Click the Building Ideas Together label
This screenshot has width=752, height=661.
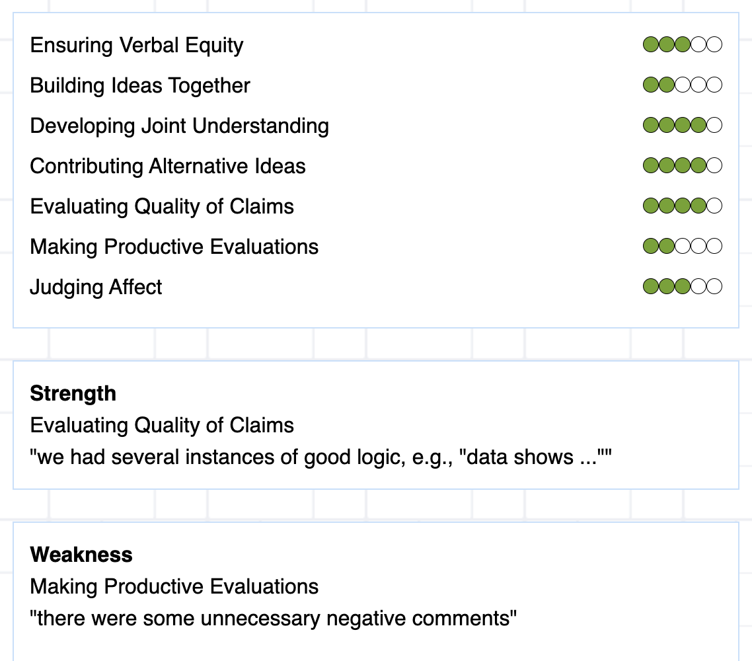[140, 86]
